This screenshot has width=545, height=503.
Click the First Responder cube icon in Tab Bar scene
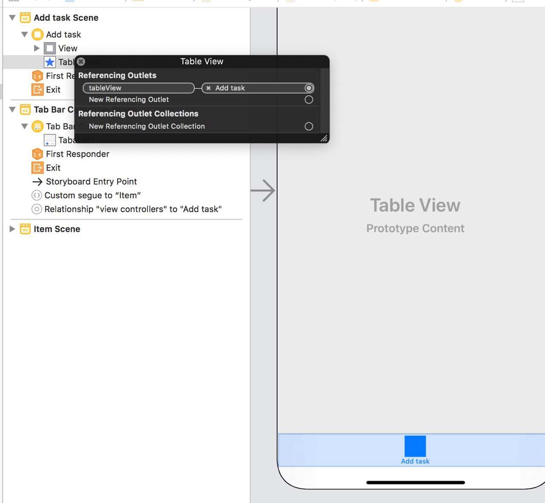point(37,154)
